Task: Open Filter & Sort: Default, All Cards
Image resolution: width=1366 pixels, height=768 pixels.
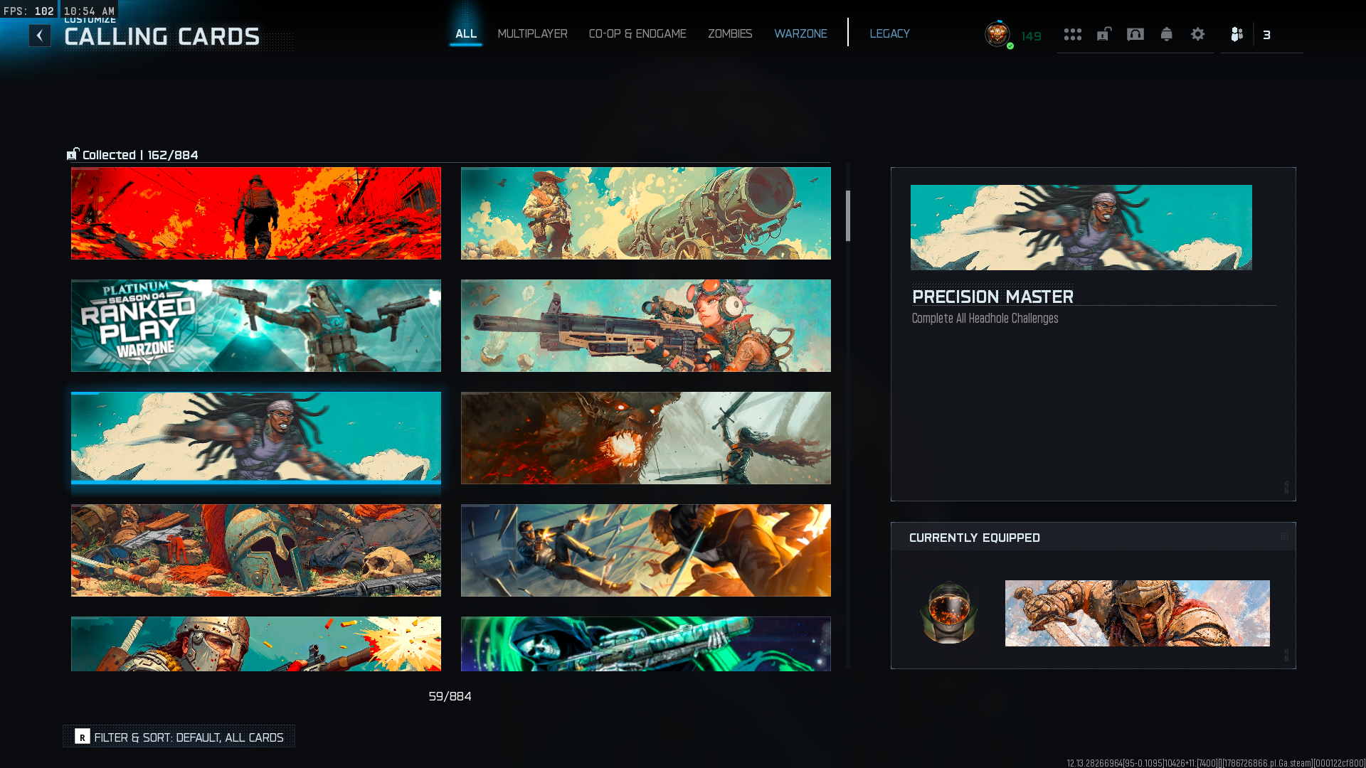Action: (179, 737)
